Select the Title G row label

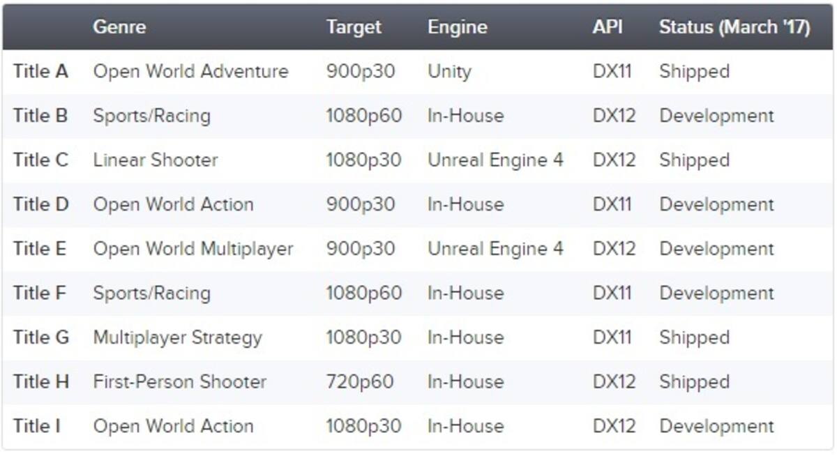41,337
